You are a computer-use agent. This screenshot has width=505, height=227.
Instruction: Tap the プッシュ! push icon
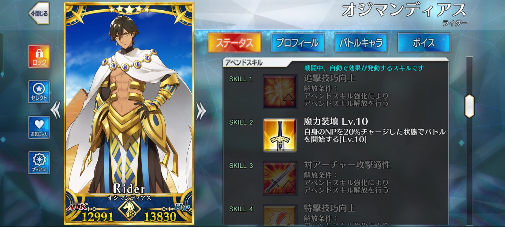[x=39, y=163]
